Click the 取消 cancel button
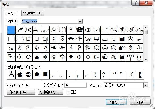The width and height of the screenshot is (155, 109). pyautogui.click(x=140, y=102)
